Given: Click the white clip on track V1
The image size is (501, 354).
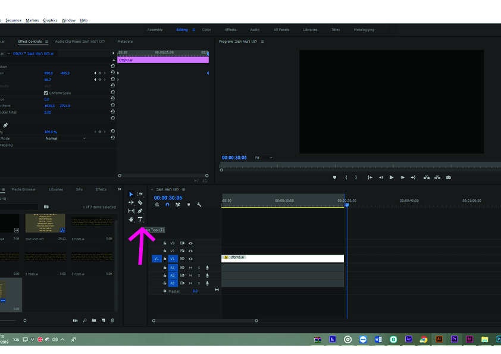Looking at the screenshot, I should 283,258.
